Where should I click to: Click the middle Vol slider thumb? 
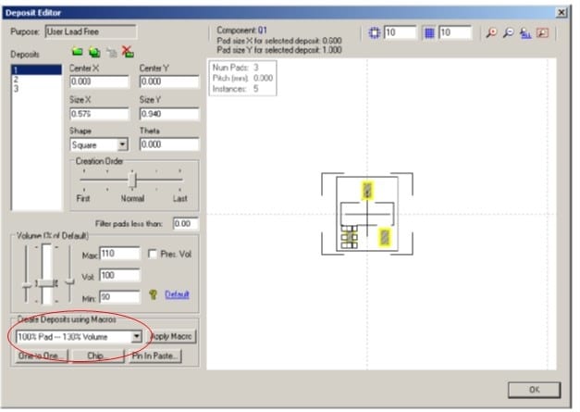(x=46, y=282)
